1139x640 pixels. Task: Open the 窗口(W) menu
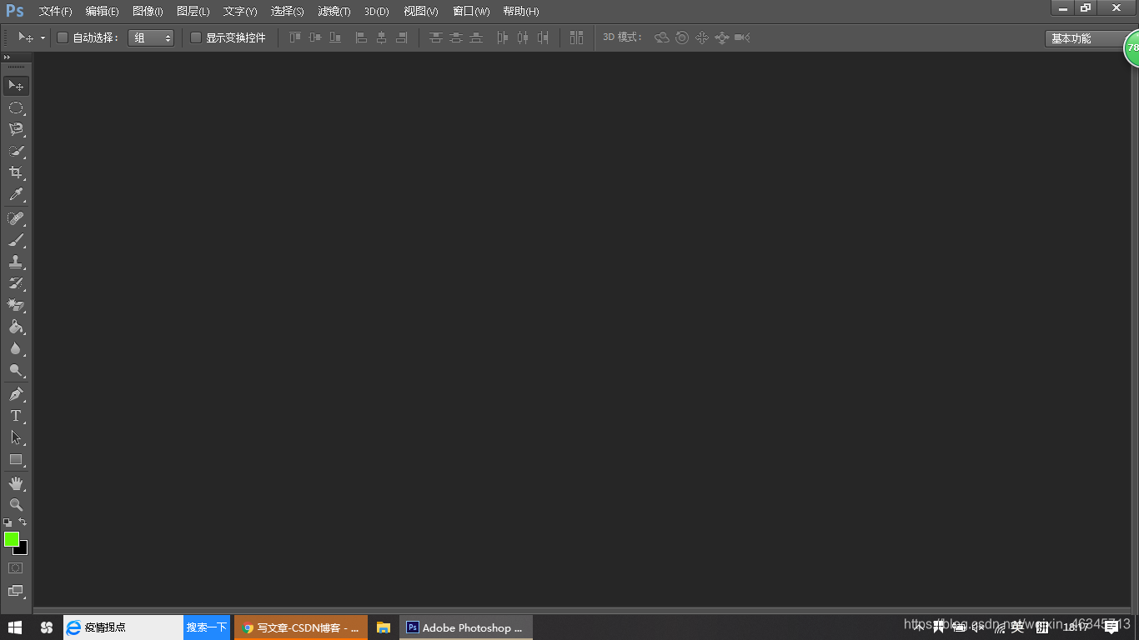(x=471, y=11)
